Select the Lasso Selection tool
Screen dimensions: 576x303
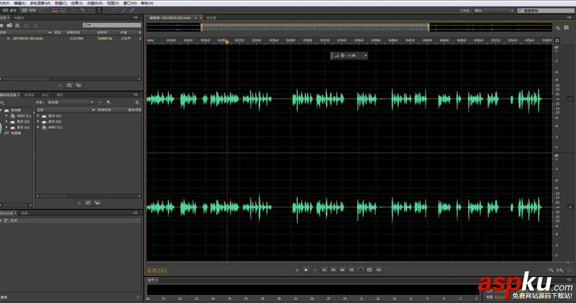point(115,10)
